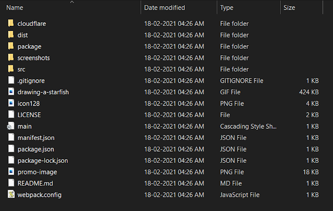
Task: Select the package.json file name
Action: coord(36,149)
